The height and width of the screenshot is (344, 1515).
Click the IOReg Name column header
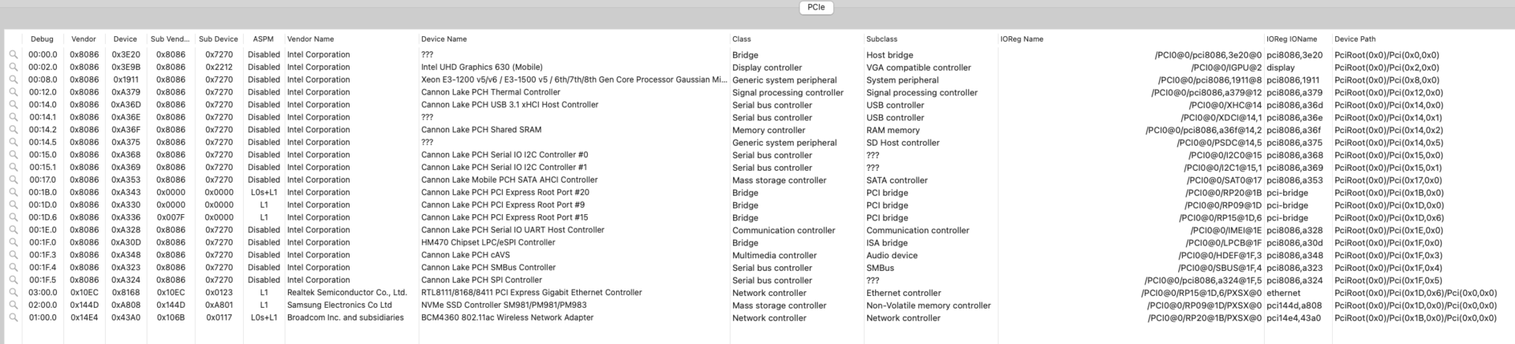(1022, 39)
